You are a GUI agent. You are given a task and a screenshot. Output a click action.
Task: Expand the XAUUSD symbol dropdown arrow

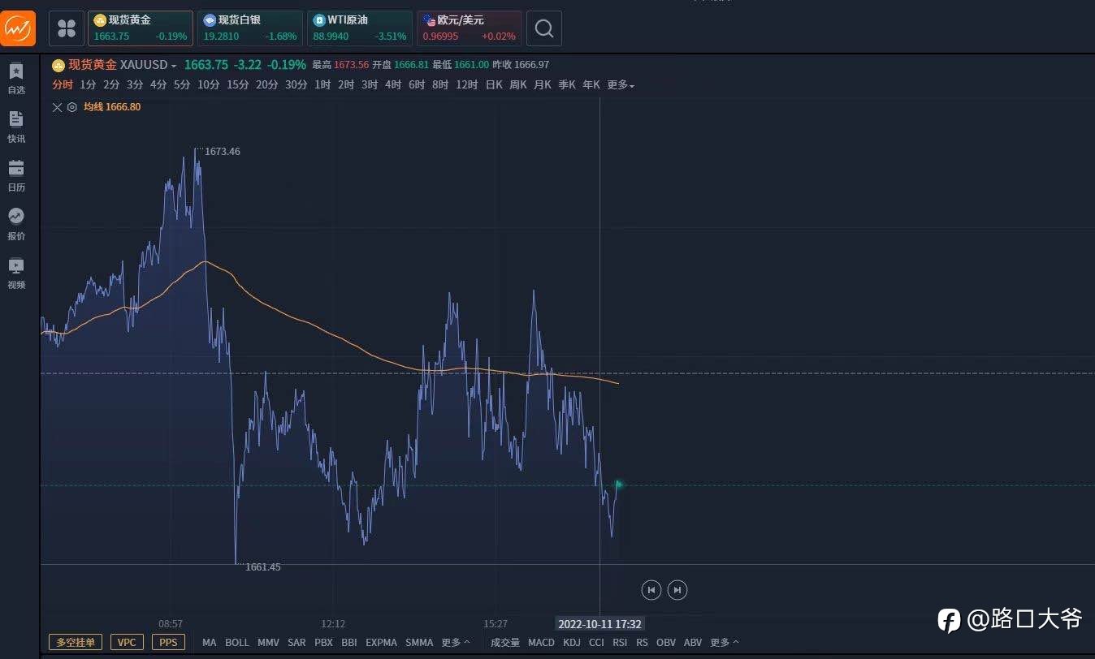pyautogui.click(x=174, y=66)
